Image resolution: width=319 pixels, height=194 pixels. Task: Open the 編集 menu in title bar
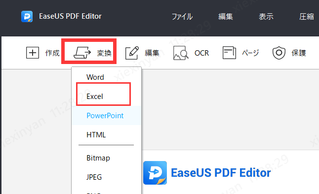pyautogui.click(x=225, y=16)
